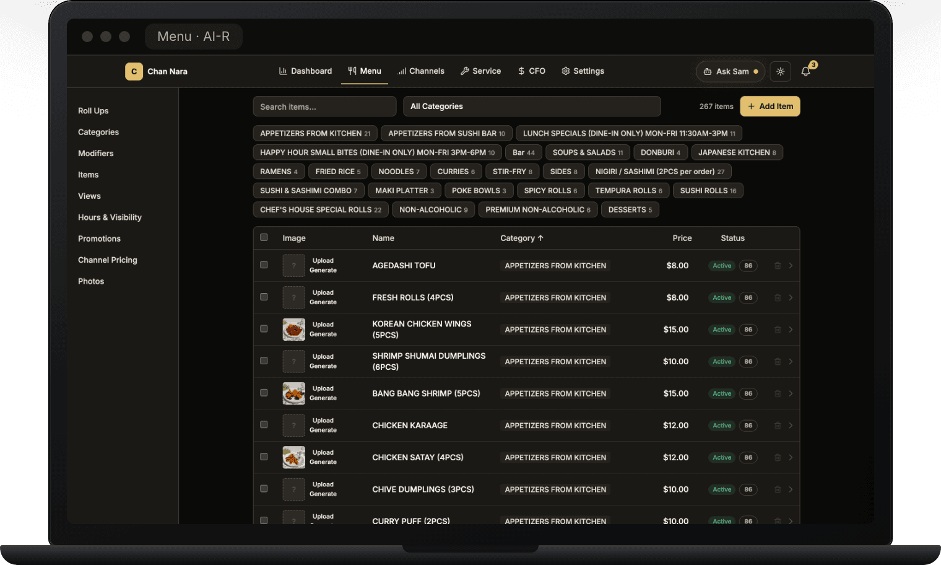Toggle the light/dark theme sun icon
Viewport: 941px width, 565px height.
[780, 71]
